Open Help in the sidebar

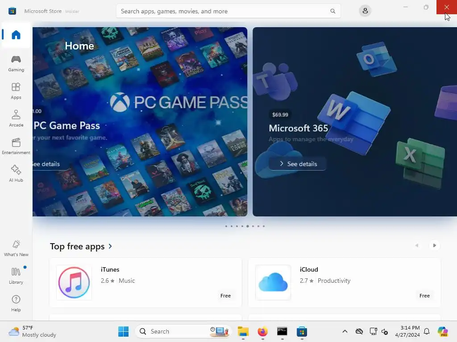[x=16, y=304]
